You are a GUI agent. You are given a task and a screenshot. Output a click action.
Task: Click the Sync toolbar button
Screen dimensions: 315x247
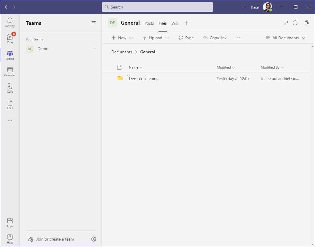pos(186,38)
